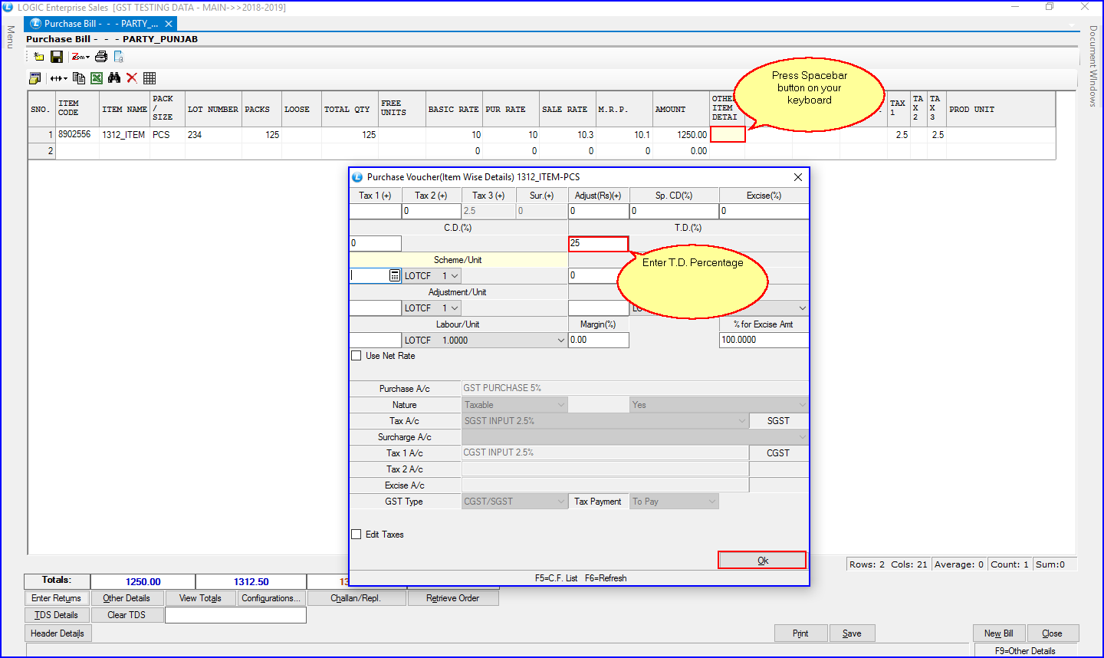Screen dimensions: 1104x658
Task: Open the Menu side panel
Action: click(11, 37)
